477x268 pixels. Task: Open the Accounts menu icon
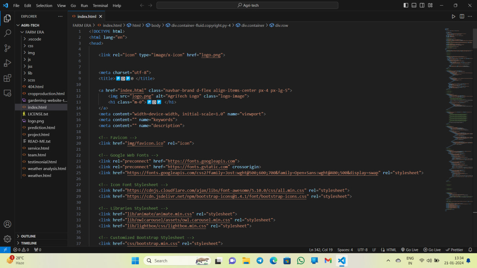7,224
